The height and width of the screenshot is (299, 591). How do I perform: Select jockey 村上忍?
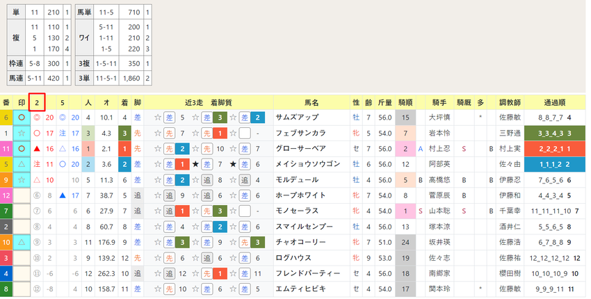click(x=439, y=149)
